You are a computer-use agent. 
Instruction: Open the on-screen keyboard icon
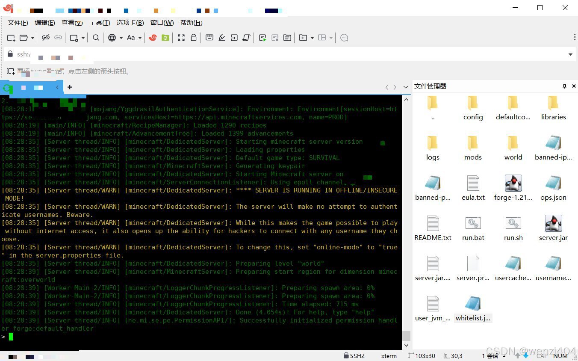(209, 38)
